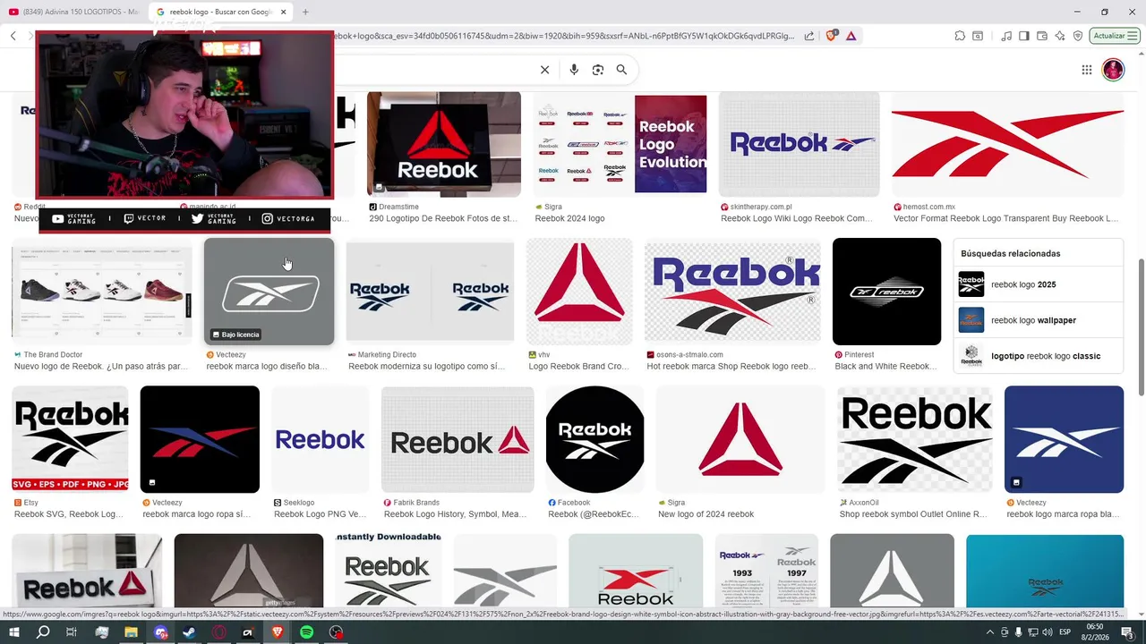Open a new browser tab with plus
Image resolution: width=1146 pixels, height=644 pixels.
tap(305, 12)
